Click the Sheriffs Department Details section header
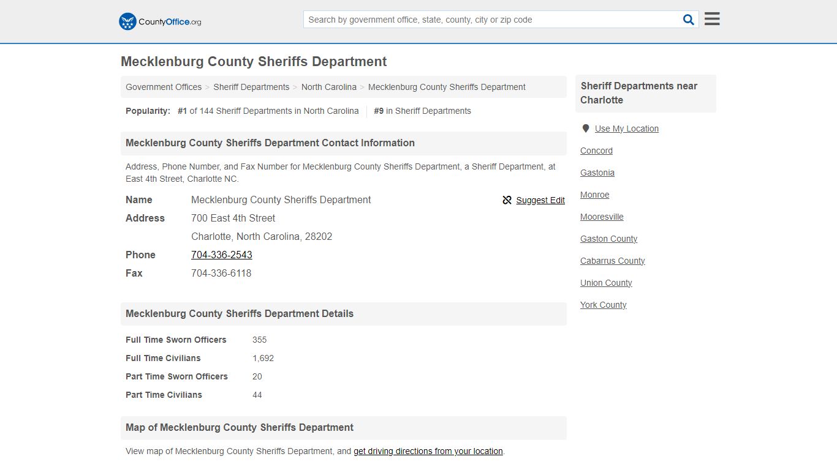 click(344, 314)
